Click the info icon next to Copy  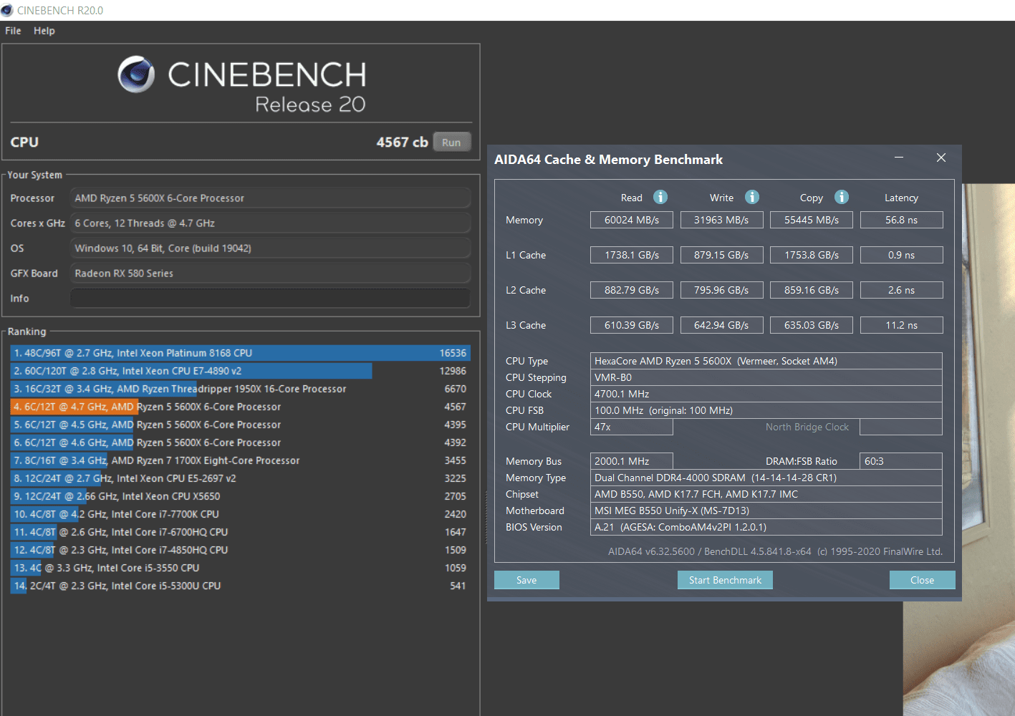(x=842, y=197)
